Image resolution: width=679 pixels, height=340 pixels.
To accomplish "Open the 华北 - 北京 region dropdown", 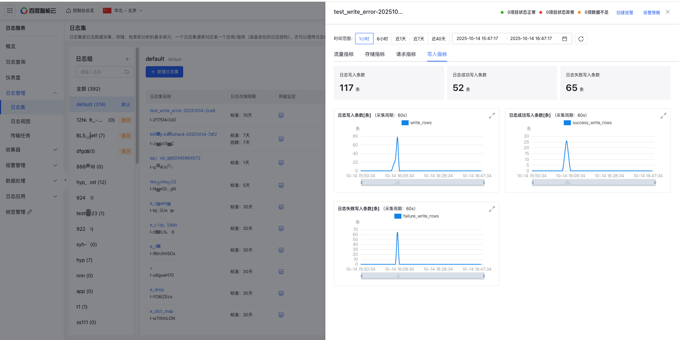I will point(123,11).
